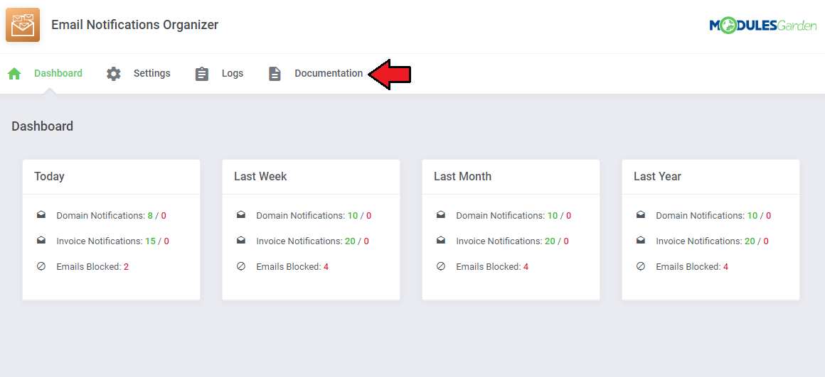Screen dimensions: 825x377
Task: Click the Logs clipboard icon
Action: pyautogui.click(x=202, y=74)
